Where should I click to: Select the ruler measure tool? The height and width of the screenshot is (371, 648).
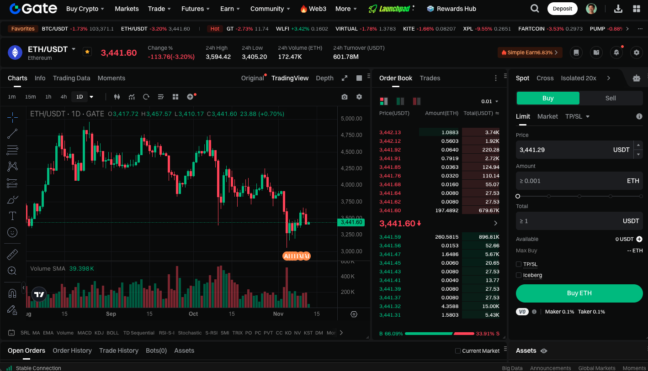click(12, 255)
